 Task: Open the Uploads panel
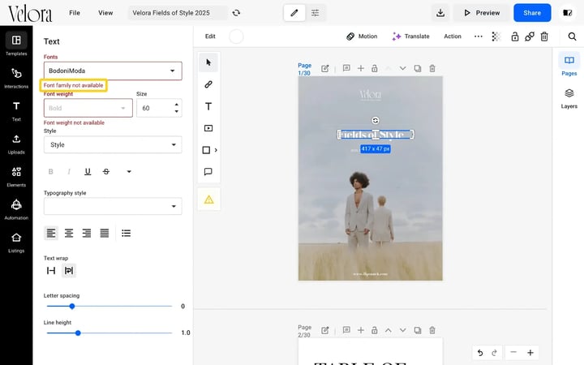pos(16,144)
